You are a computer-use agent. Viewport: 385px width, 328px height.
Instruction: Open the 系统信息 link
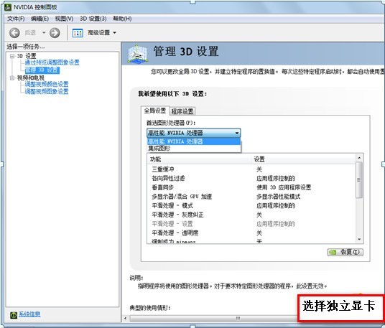[x=29, y=314]
